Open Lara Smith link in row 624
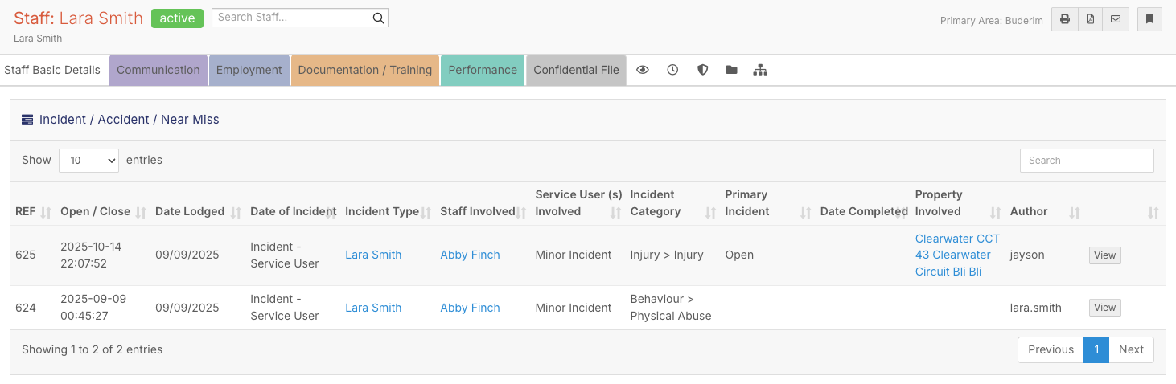1176x384 pixels. tap(373, 308)
